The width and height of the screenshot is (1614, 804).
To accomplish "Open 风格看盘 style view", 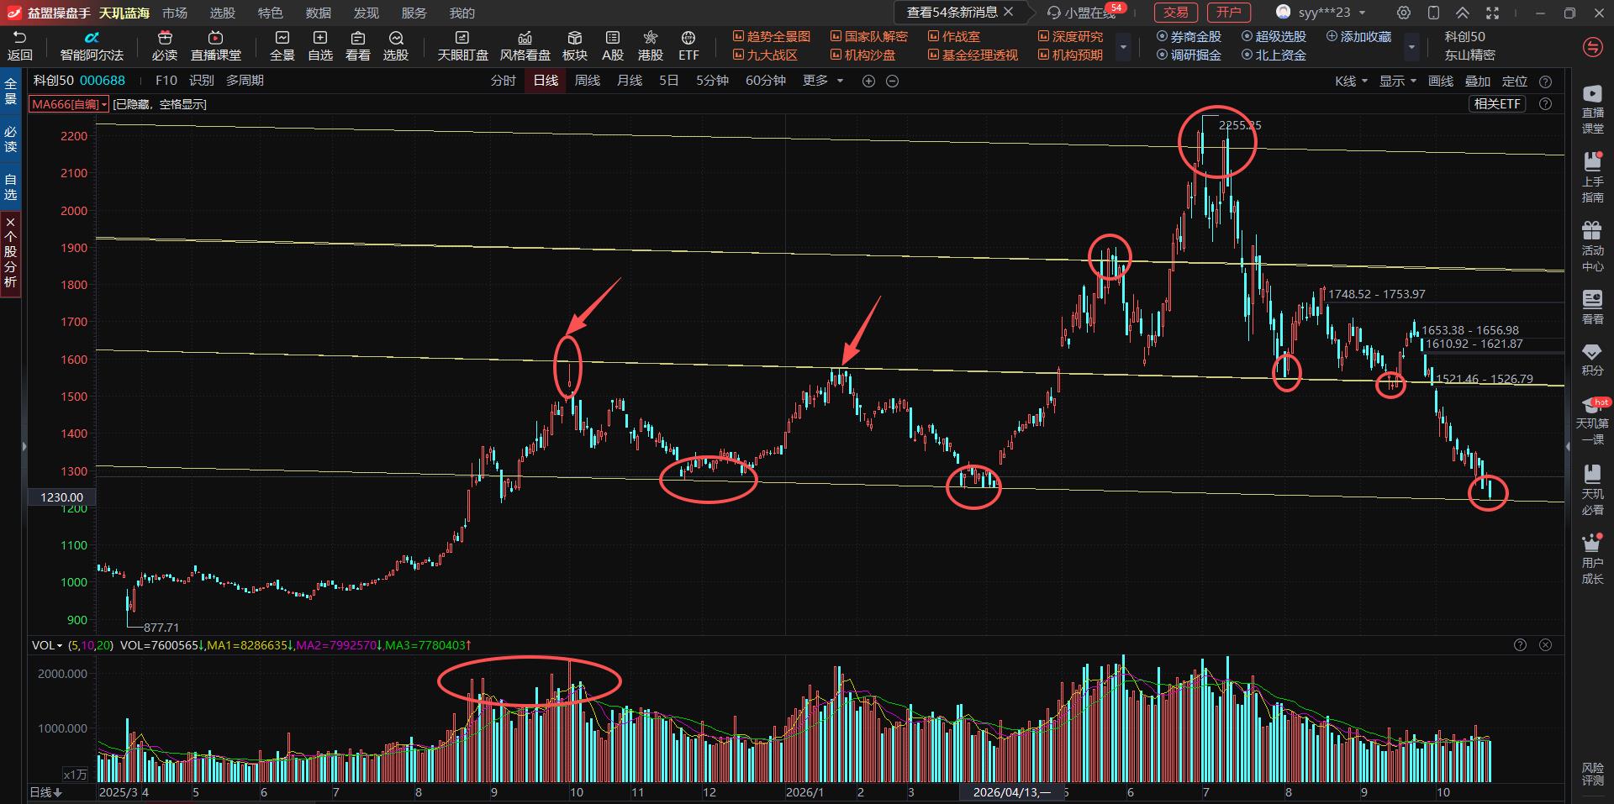I will tap(525, 45).
